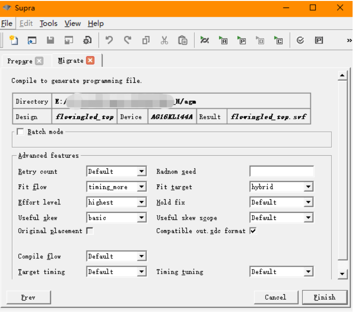Open the Compile flow dropdown

[x=116, y=256]
